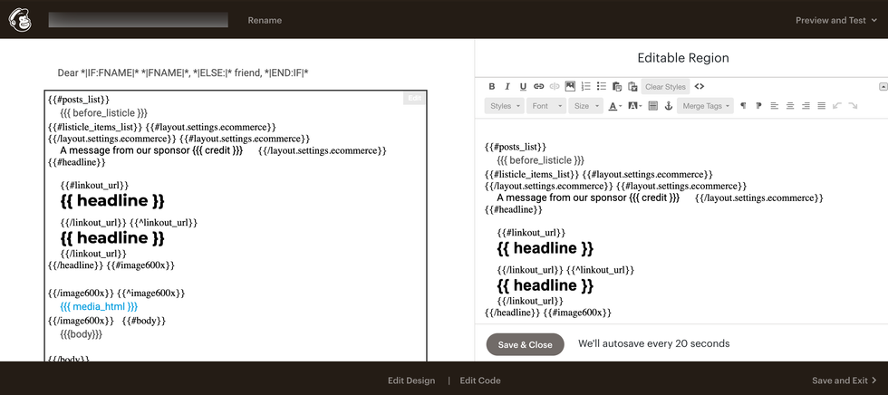Open the Preview and Test menu

click(835, 20)
